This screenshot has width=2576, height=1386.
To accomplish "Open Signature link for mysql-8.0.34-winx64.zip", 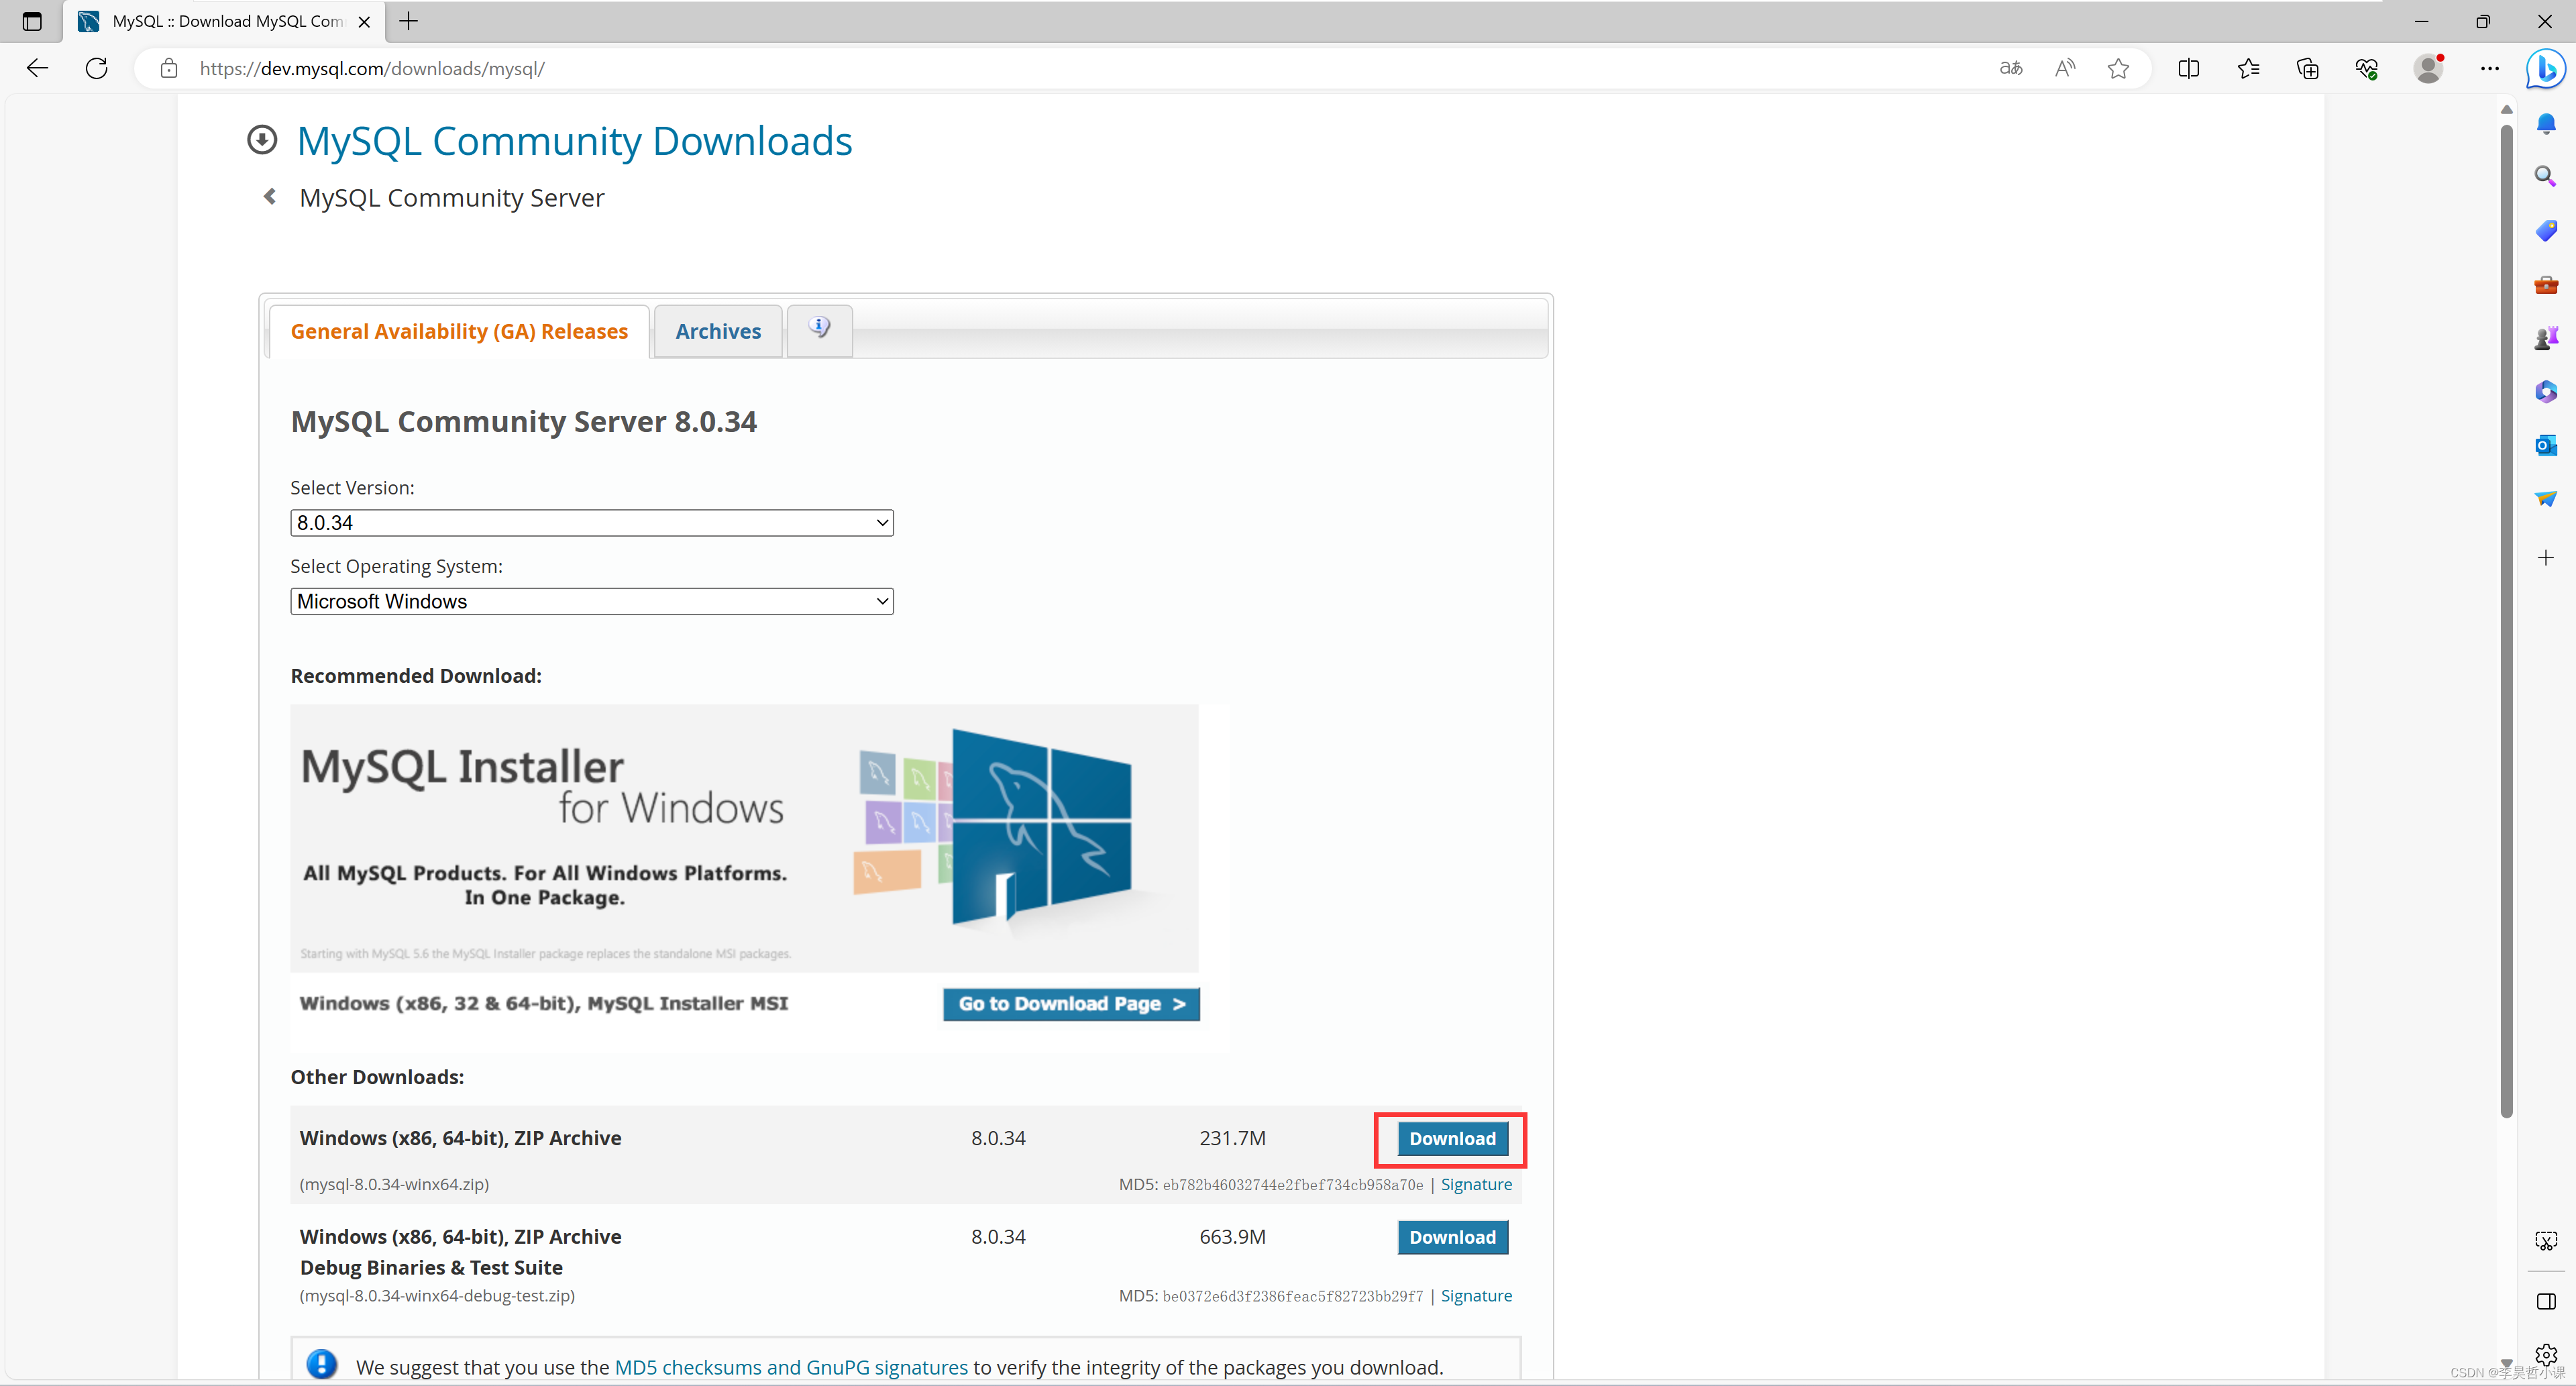I will pyautogui.click(x=1476, y=1184).
